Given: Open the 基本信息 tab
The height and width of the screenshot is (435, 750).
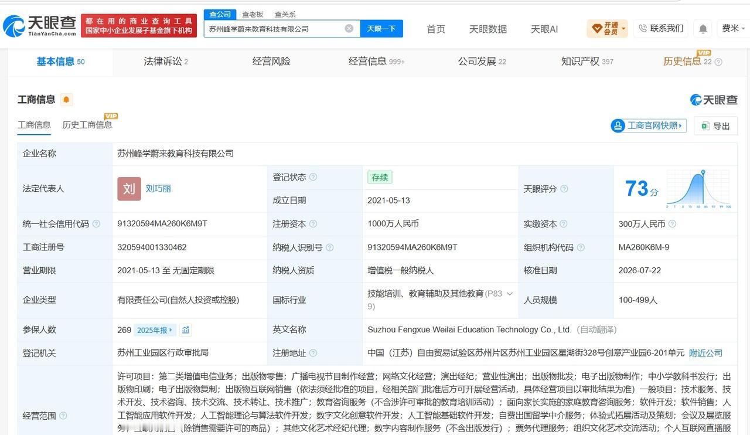Looking at the screenshot, I should click(60, 61).
